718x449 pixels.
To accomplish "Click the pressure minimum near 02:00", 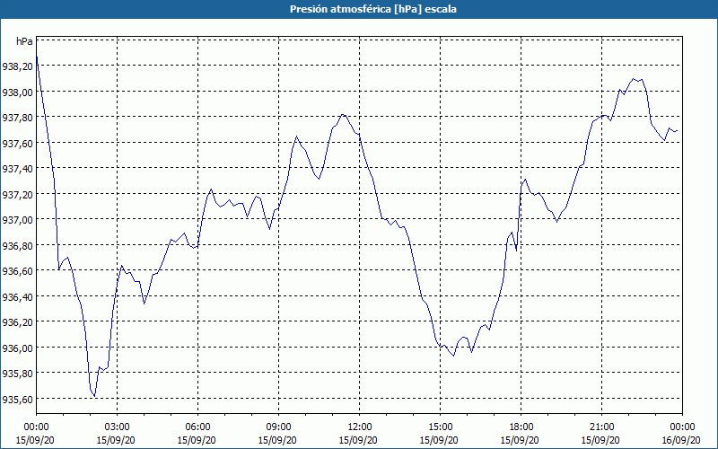I will tap(94, 396).
